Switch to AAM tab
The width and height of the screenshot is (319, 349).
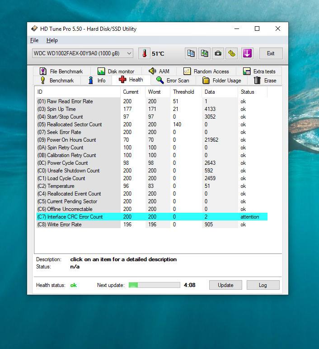(159, 71)
